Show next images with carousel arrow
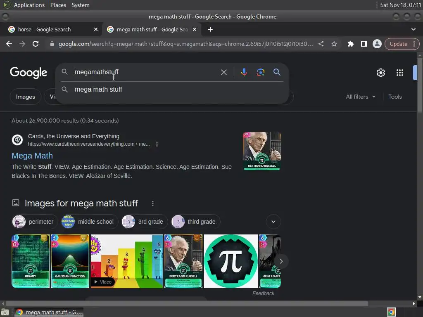The image size is (423, 317). [x=281, y=261]
